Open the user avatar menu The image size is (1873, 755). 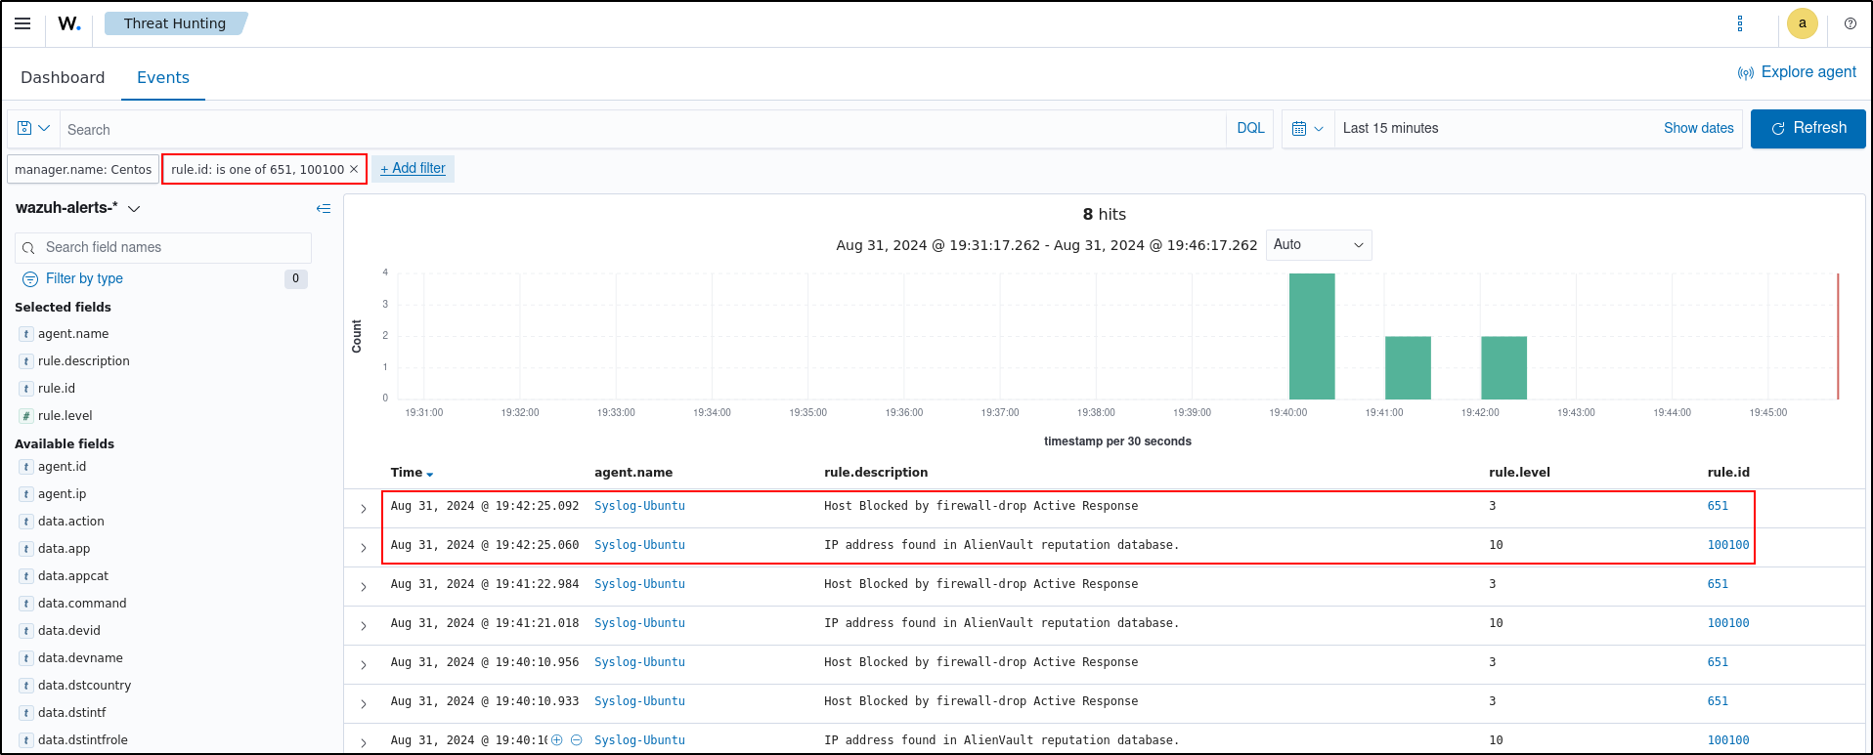point(1803,23)
